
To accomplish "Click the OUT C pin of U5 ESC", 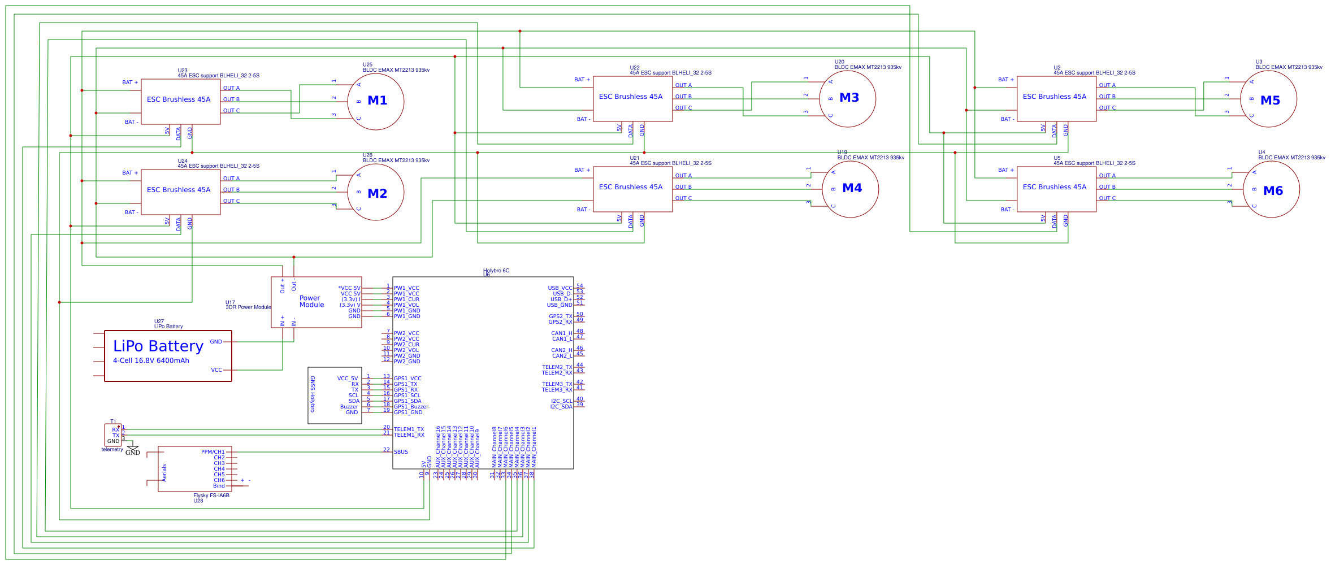I will pyautogui.click(x=1107, y=198).
